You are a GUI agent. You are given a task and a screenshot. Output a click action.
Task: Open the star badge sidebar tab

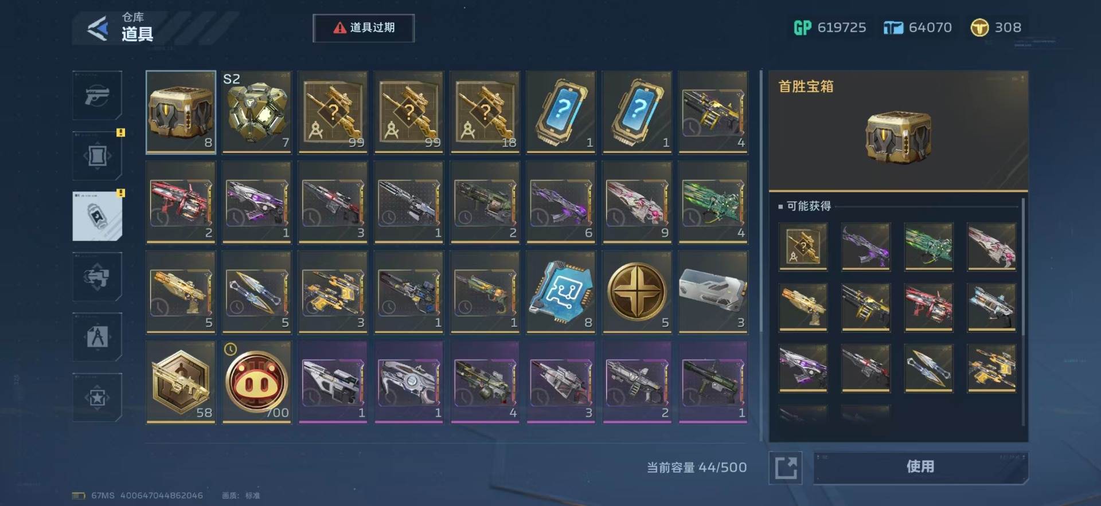[97, 398]
